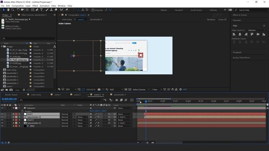Enable World Axis mode
269x151 pixels.
point(83,10)
